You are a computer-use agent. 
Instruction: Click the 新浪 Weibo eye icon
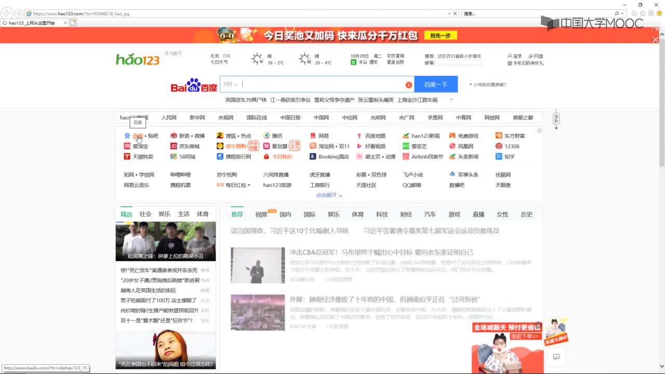pyautogui.click(x=174, y=136)
